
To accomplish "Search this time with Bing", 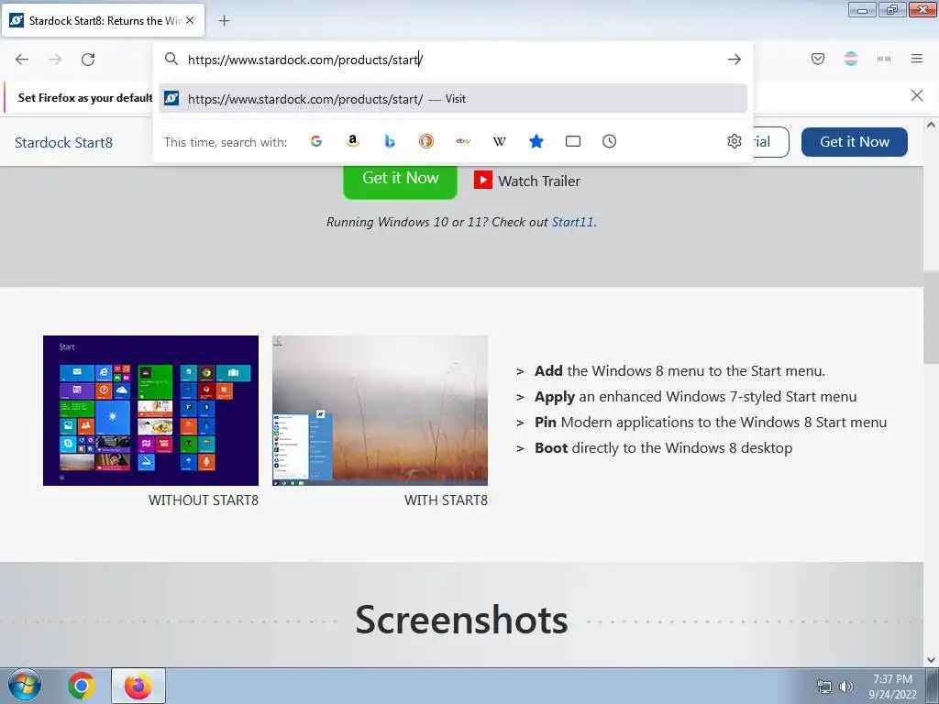I will tap(390, 141).
